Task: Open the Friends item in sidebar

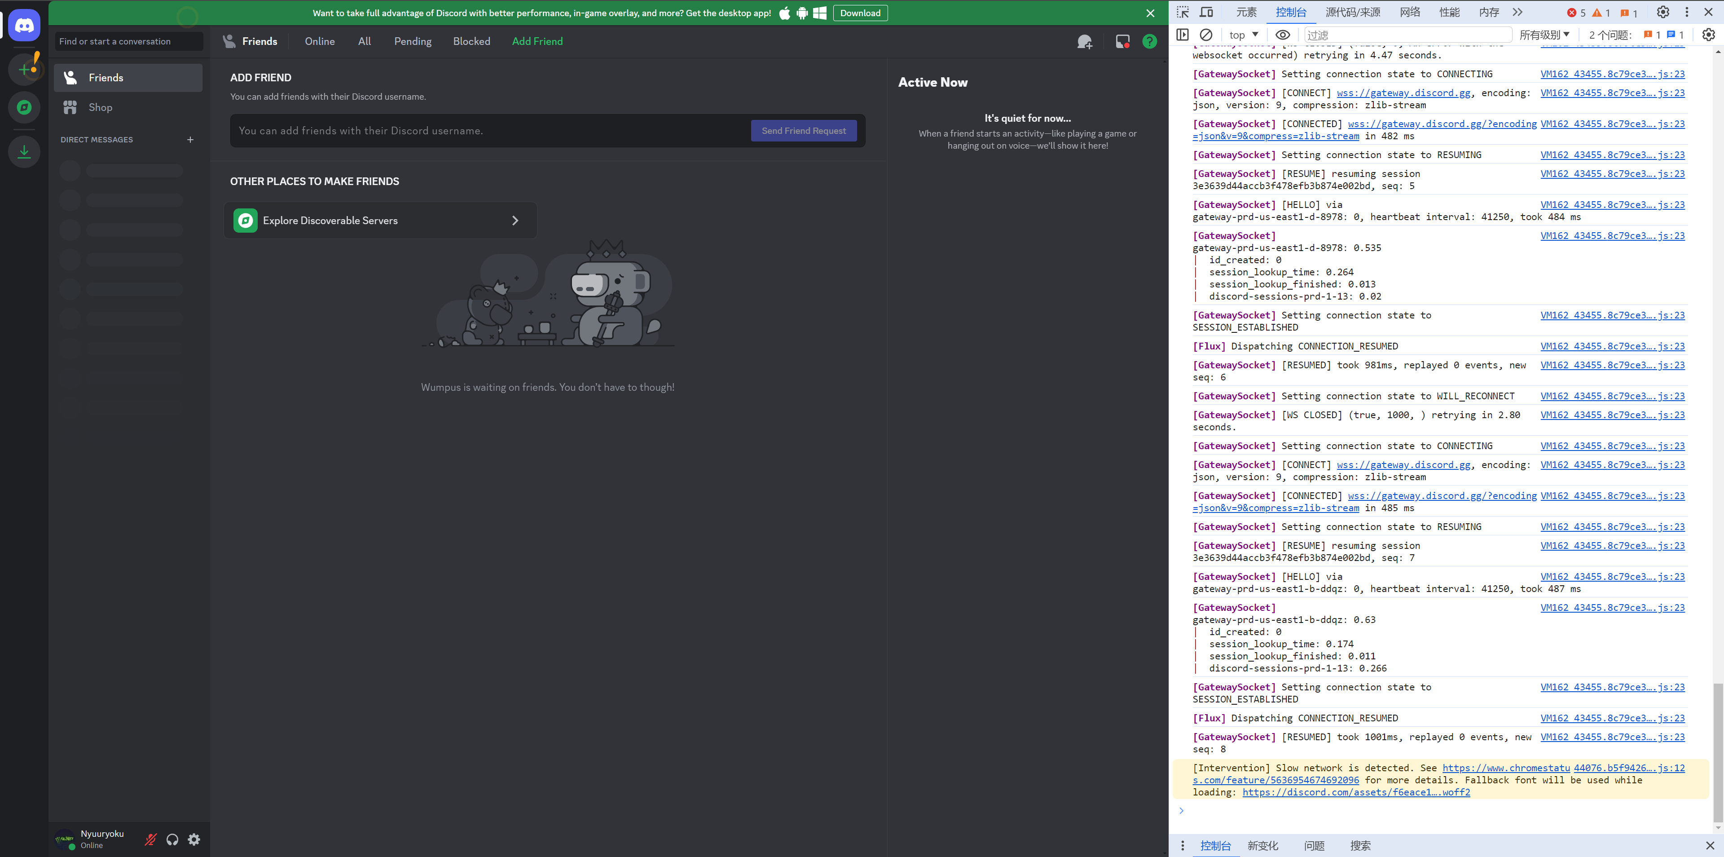Action: point(128,78)
